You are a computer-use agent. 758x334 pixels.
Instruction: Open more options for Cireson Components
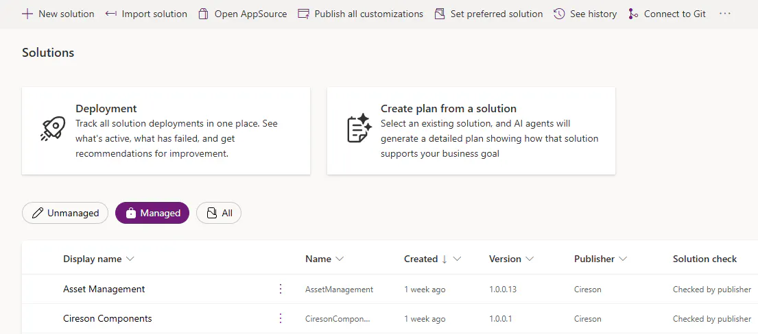pyautogui.click(x=280, y=318)
